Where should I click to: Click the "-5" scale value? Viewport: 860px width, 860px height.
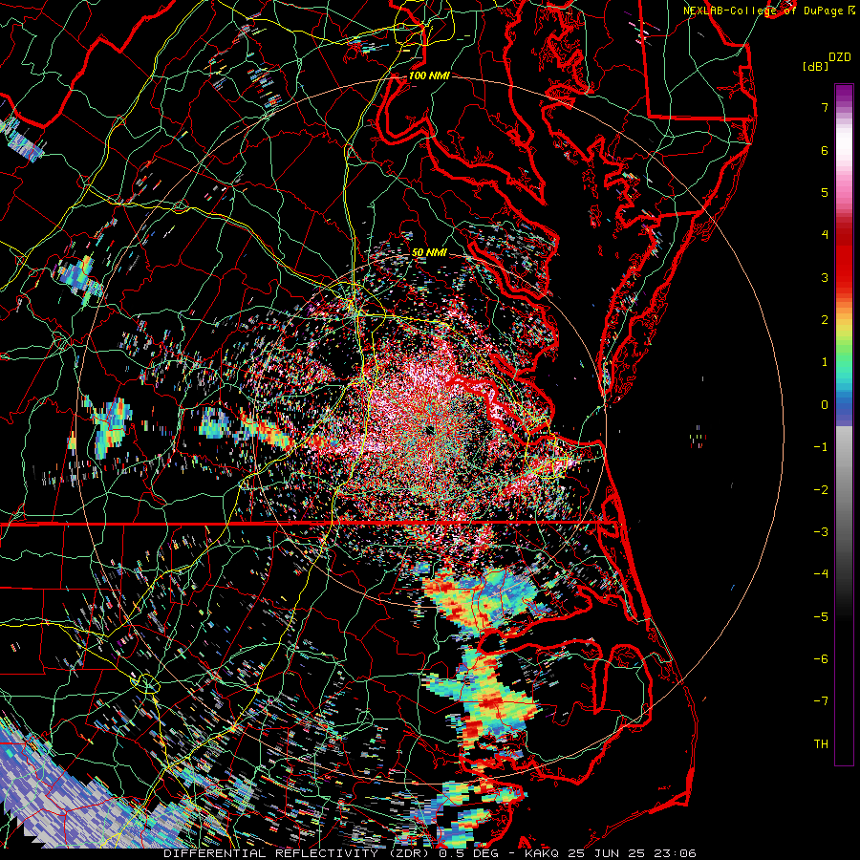click(x=821, y=617)
